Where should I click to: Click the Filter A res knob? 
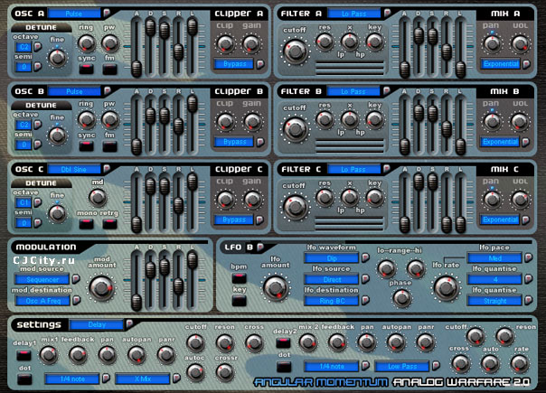tap(325, 42)
